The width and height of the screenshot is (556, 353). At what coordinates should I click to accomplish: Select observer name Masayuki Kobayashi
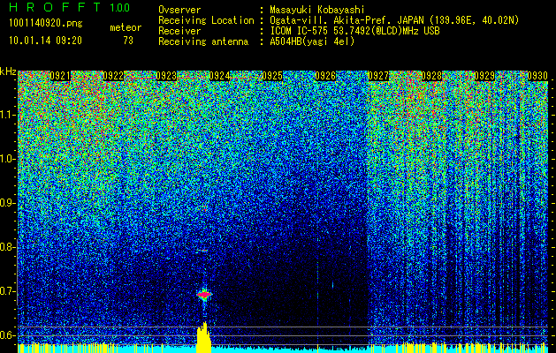coord(317,10)
